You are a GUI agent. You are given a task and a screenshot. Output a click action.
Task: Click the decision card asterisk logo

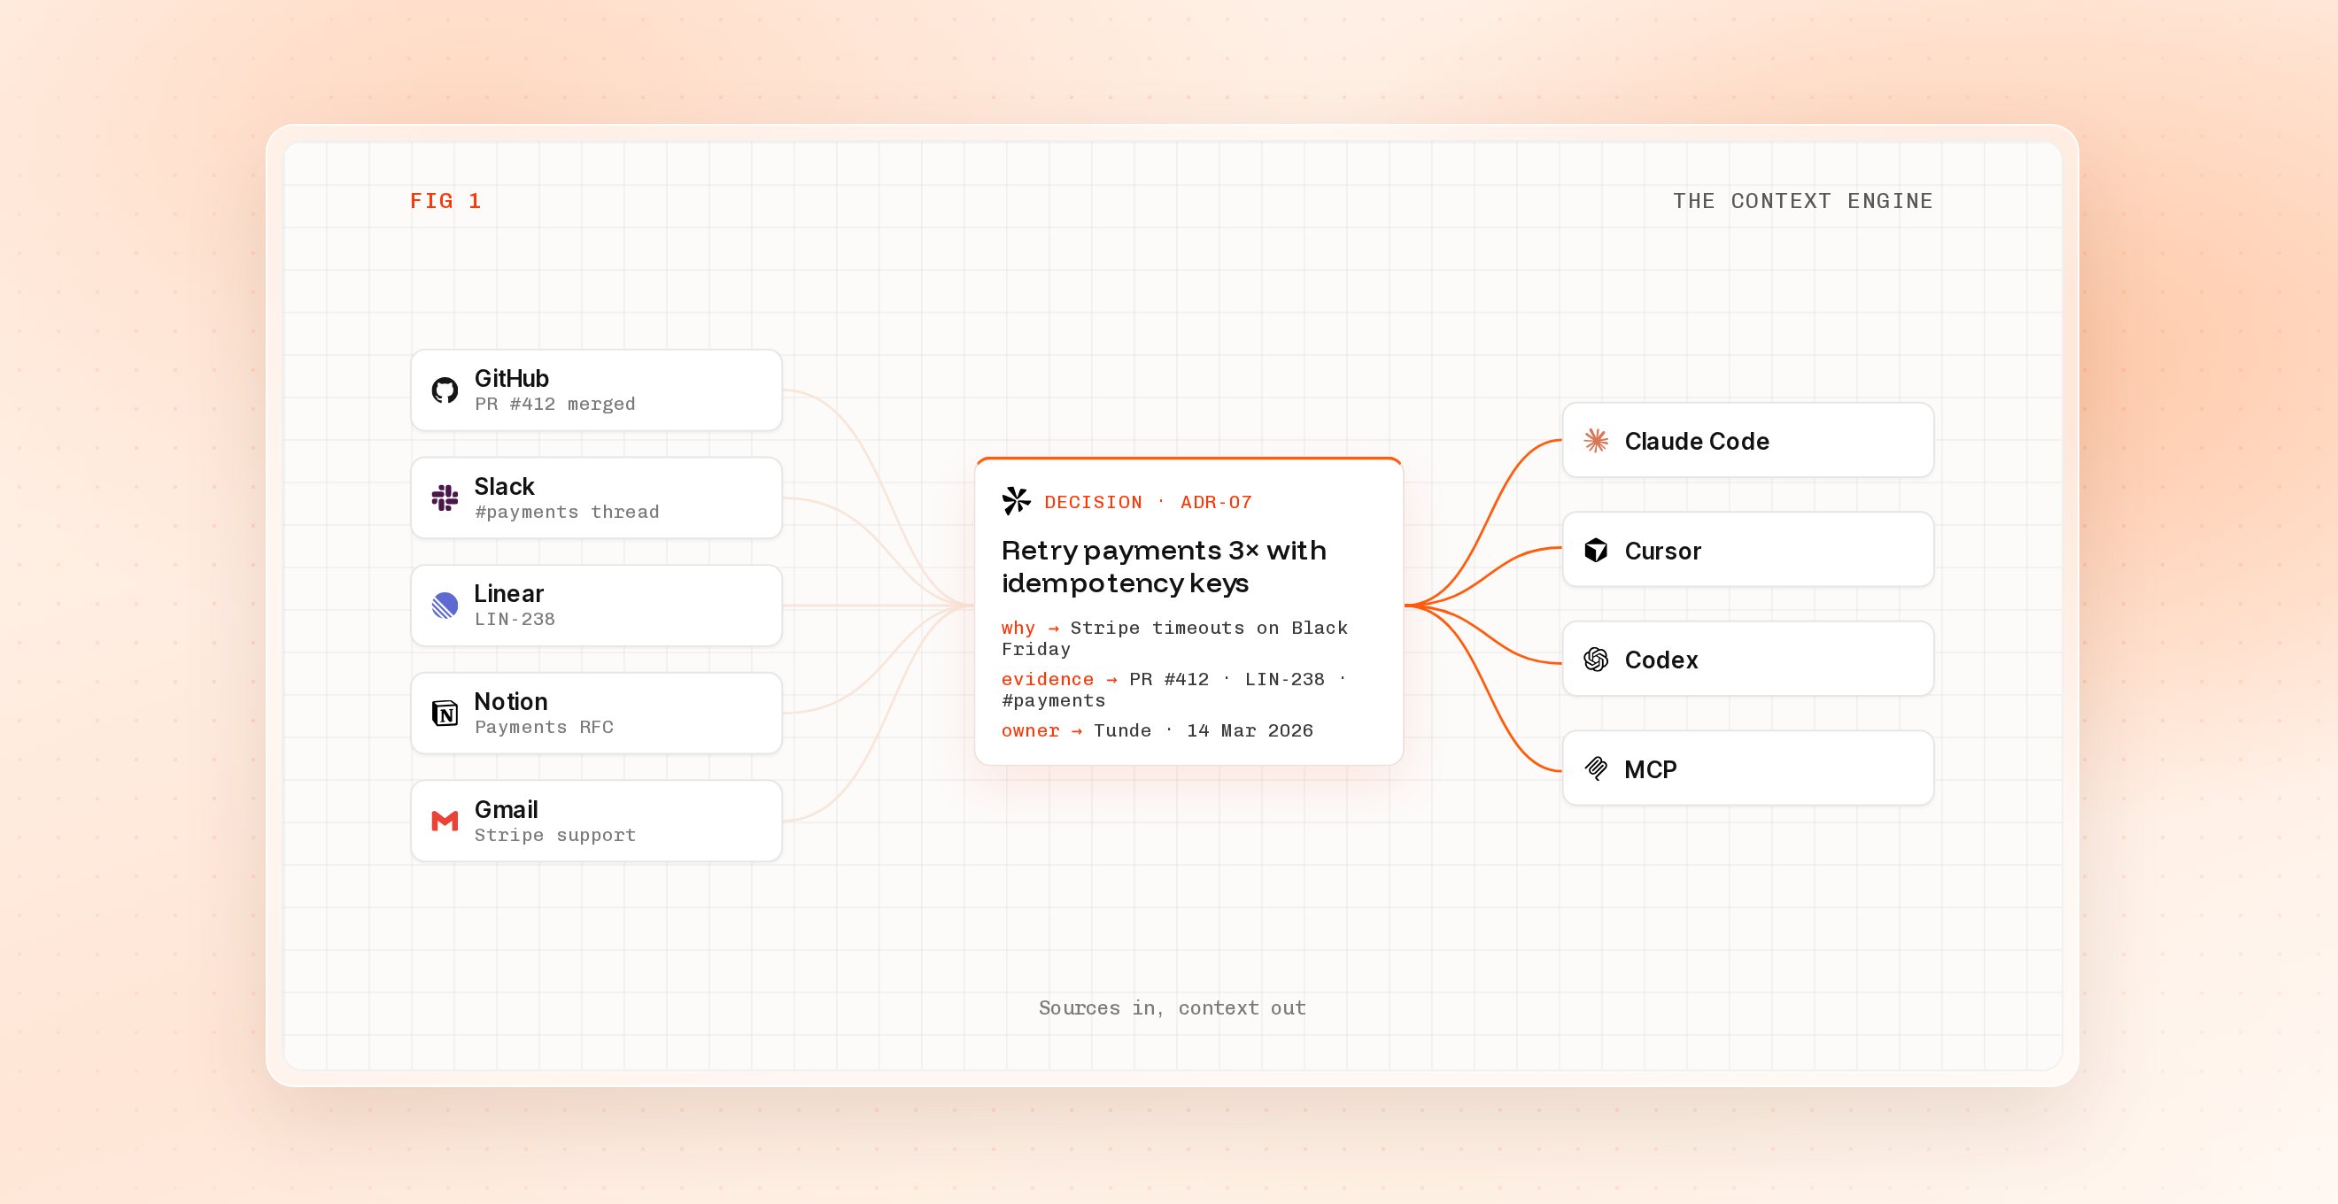1017,501
